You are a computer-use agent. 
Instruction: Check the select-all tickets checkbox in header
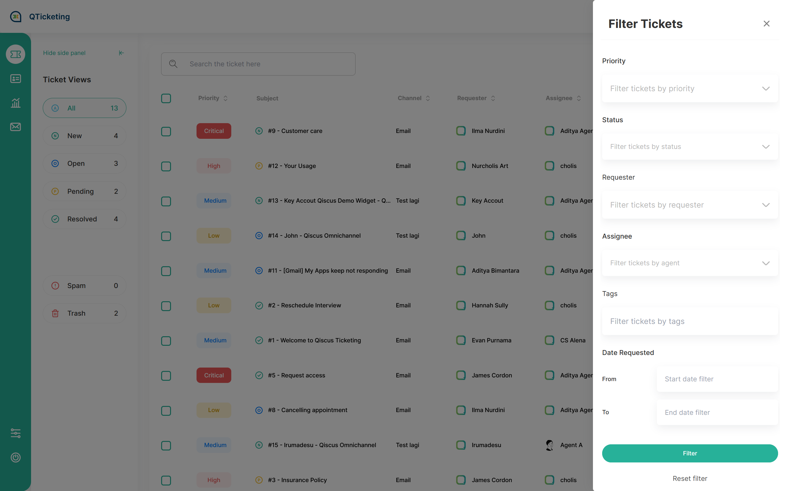(x=166, y=98)
